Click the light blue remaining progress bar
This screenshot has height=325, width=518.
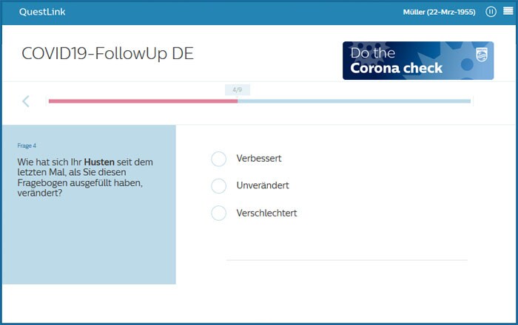(354, 101)
